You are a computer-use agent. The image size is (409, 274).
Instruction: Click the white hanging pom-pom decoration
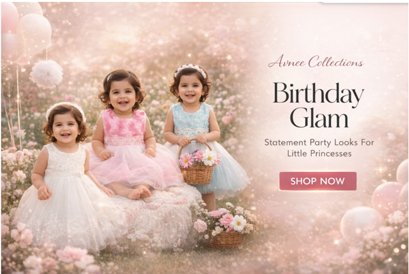click(x=46, y=74)
